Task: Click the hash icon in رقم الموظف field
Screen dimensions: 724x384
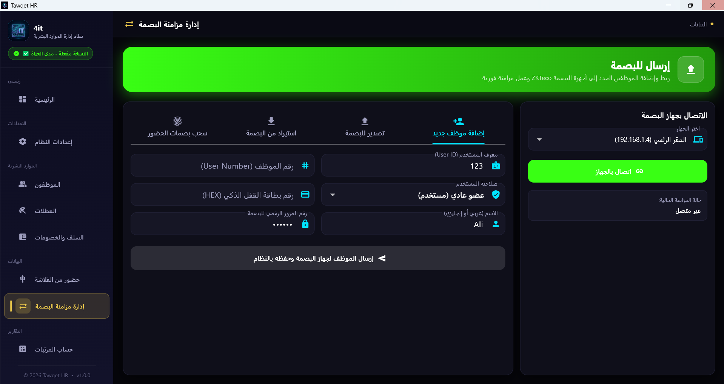Action: tap(305, 166)
